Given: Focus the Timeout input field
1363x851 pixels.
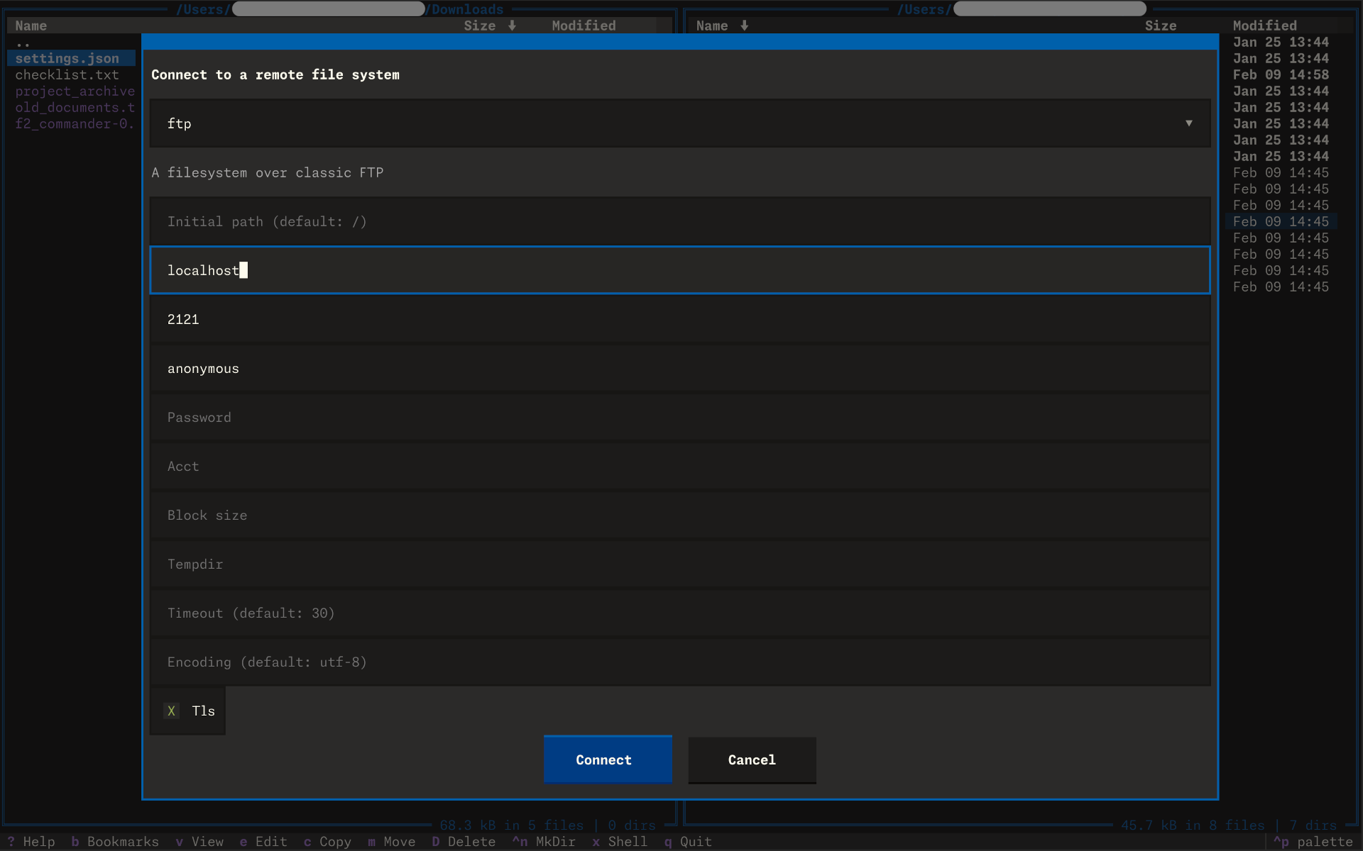Looking at the screenshot, I should [679, 613].
